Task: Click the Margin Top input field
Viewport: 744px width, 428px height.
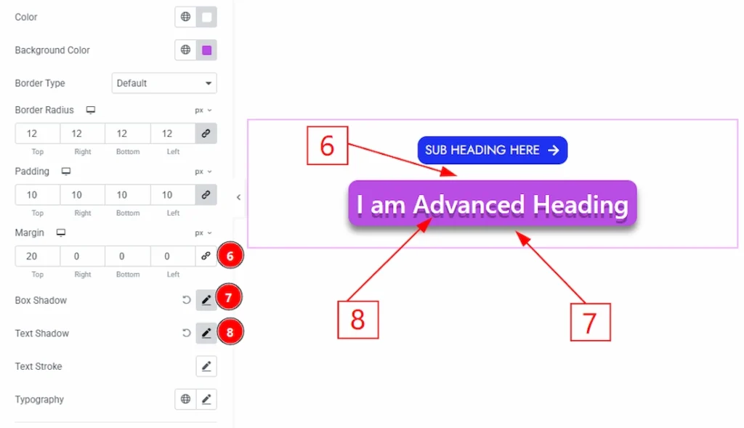Action: [37, 257]
